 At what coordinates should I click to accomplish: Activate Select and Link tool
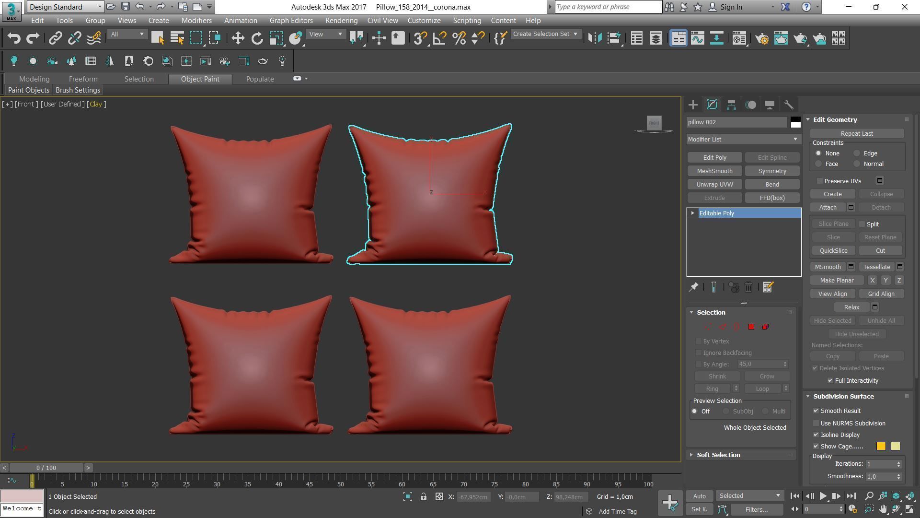55,38
